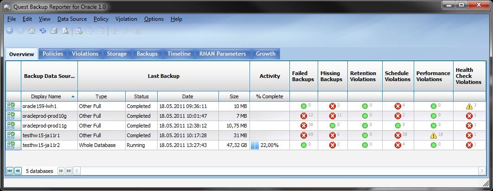The height and width of the screenshot is (191, 493).
Task: Click the Print icon in toolbar
Action: 54,31
